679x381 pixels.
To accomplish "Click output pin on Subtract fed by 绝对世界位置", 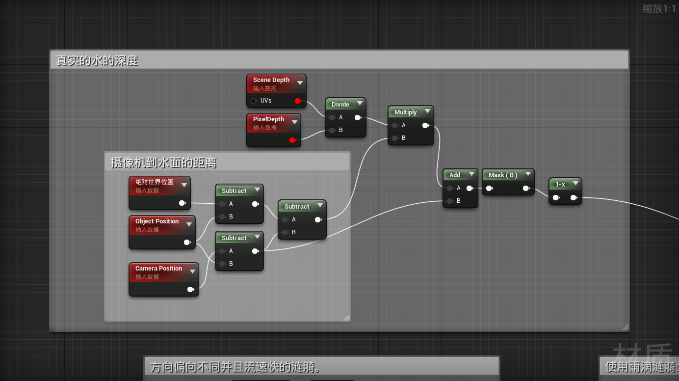I will [256, 204].
